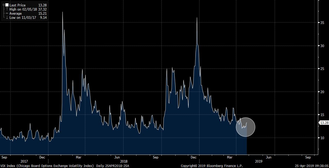Click the 25-Apr-2019 09:38:05 timestamp
This screenshot has height=168, width=329.
click(x=311, y=166)
